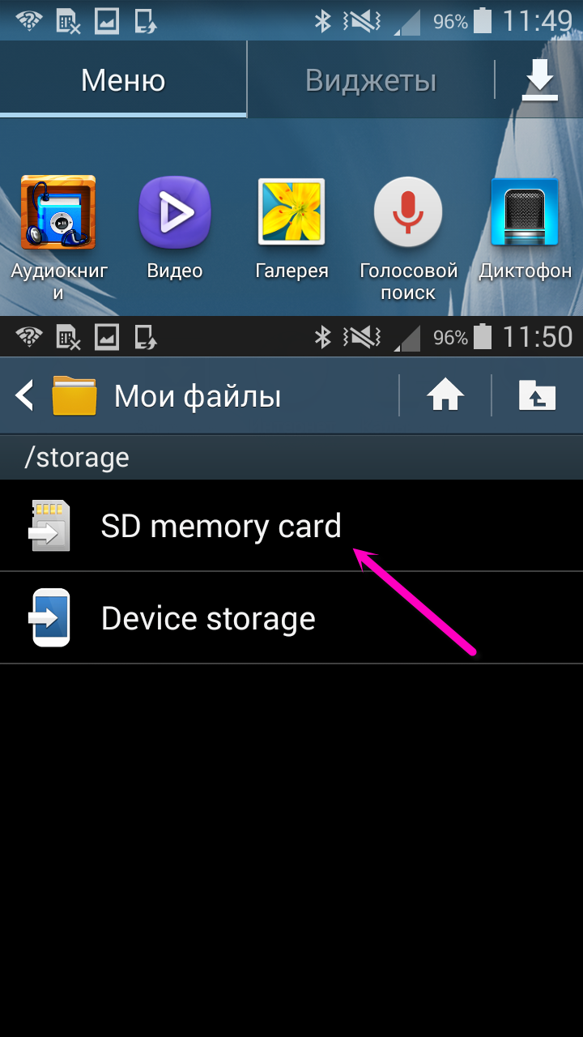Image resolution: width=583 pixels, height=1037 pixels.
Task: Tap the phone Device storage icon
Action: tap(50, 618)
